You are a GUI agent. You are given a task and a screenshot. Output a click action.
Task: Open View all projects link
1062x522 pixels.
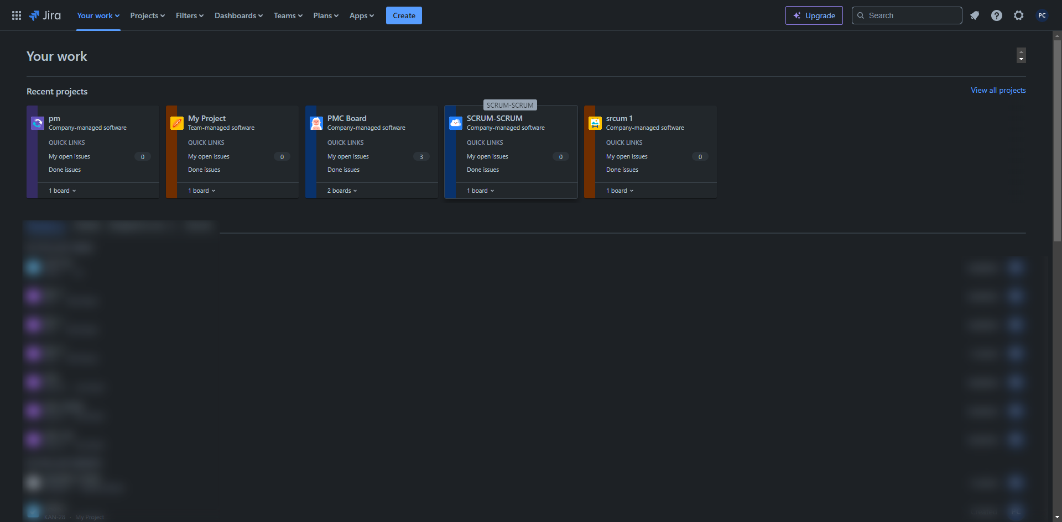tap(998, 90)
